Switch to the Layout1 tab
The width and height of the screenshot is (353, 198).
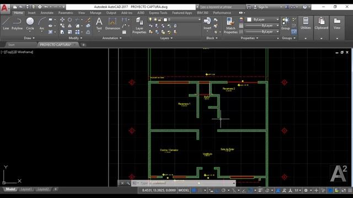(26, 189)
